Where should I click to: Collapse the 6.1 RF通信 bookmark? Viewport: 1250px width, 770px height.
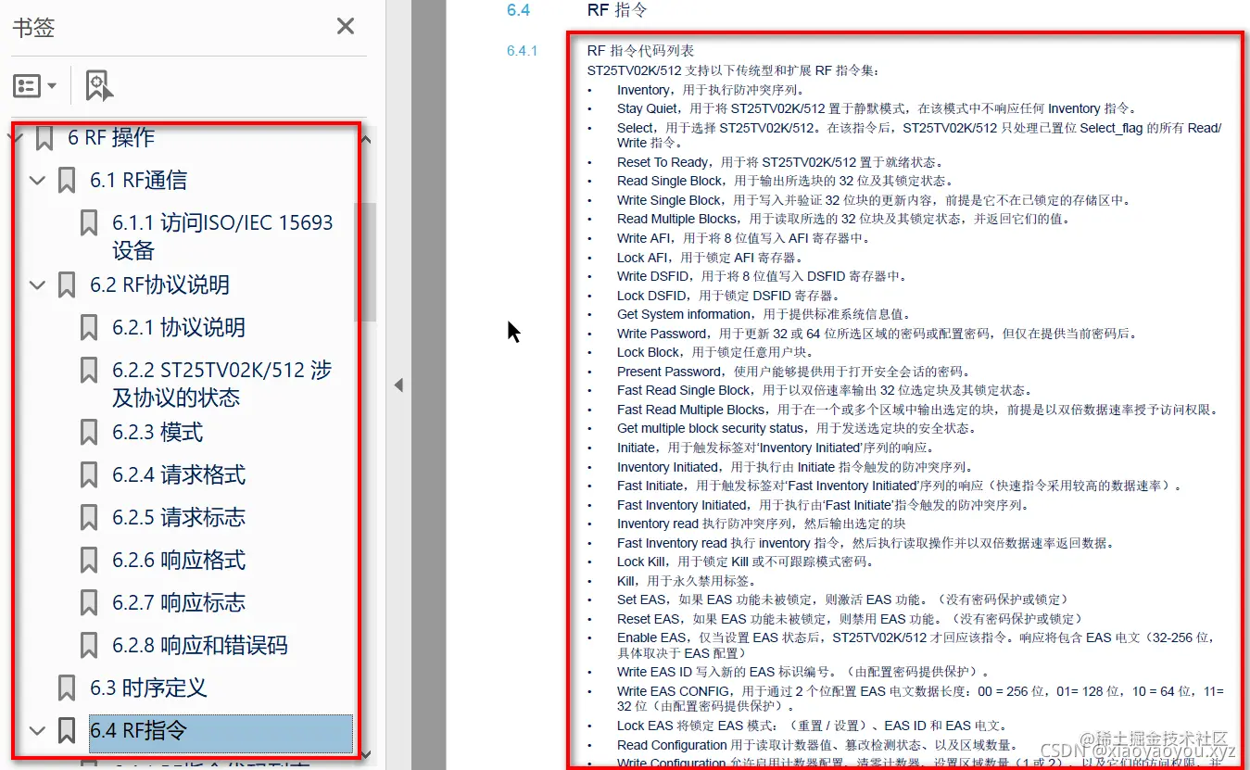point(37,180)
